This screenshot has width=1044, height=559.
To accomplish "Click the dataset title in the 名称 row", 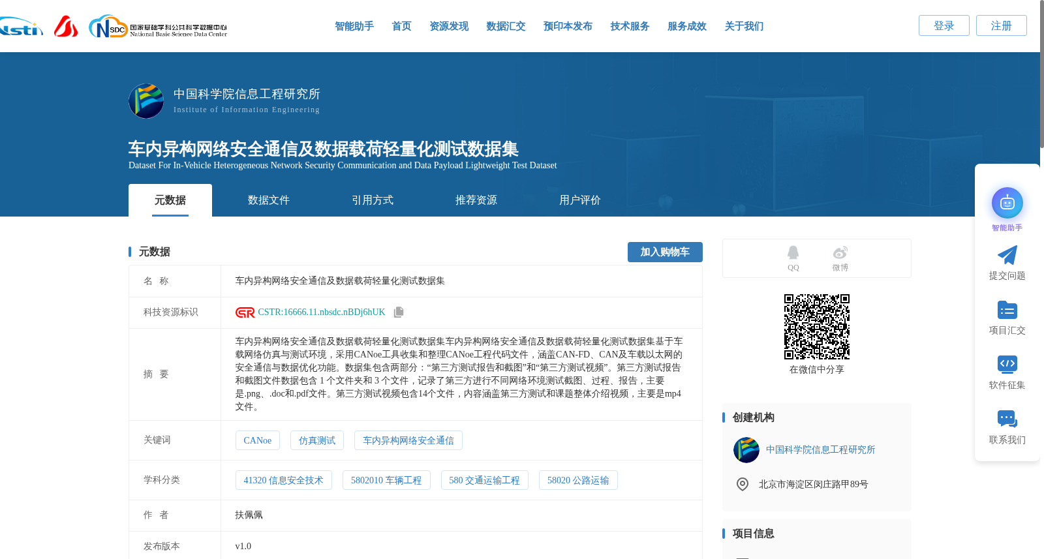I will click(340, 281).
